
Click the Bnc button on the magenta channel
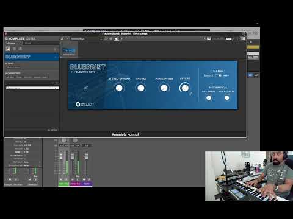pos(78,176)
